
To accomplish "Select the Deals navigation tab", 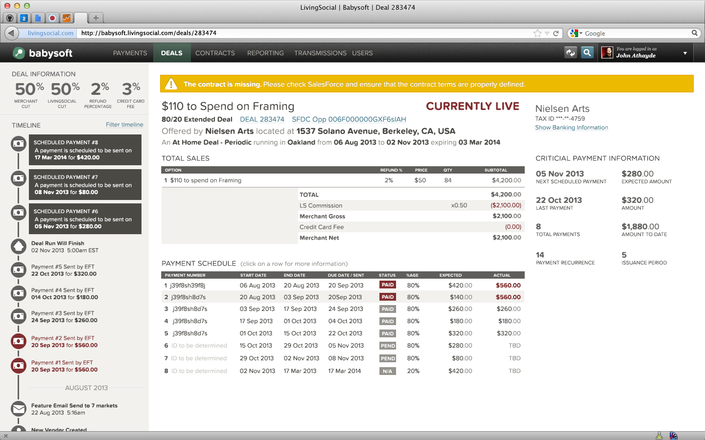I will point(172,53).
